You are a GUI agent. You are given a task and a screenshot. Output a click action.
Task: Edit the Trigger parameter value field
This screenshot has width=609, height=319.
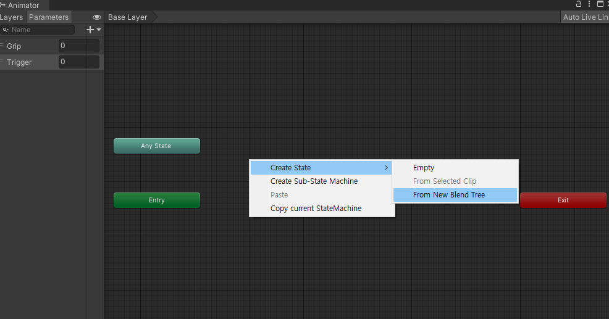79,62
